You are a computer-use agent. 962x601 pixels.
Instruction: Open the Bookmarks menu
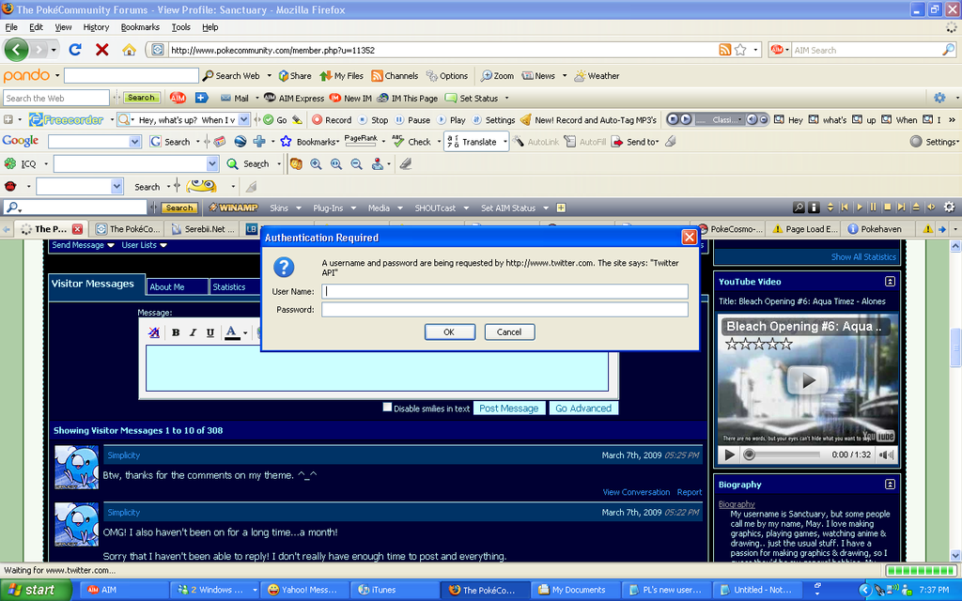click(140, 27)
